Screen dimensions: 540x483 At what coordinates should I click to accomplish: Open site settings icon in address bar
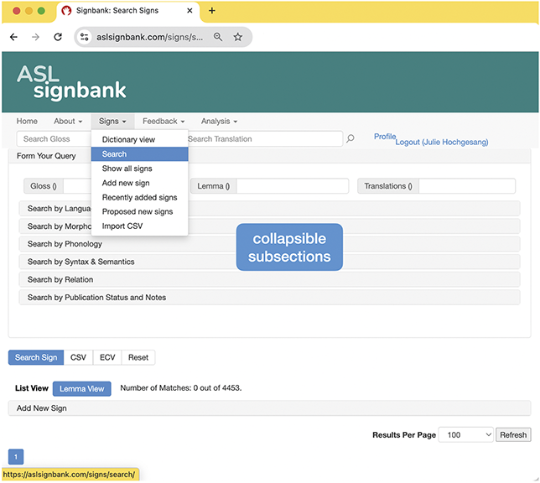pos(85,37)
